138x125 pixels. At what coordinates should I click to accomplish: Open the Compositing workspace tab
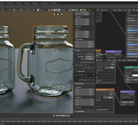click(45, 3)
